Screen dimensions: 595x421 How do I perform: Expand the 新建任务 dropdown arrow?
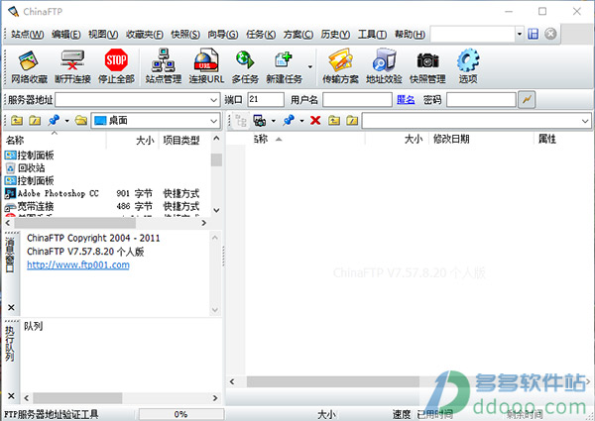[x=310, y=67]
